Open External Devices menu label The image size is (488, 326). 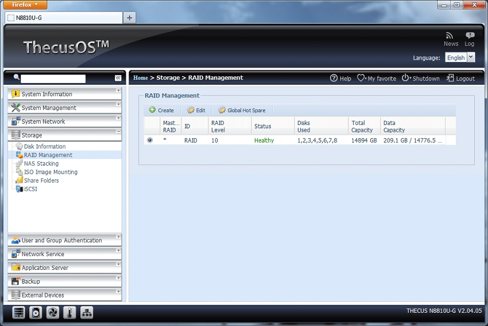pyautogui.click(x=43, y=295)
